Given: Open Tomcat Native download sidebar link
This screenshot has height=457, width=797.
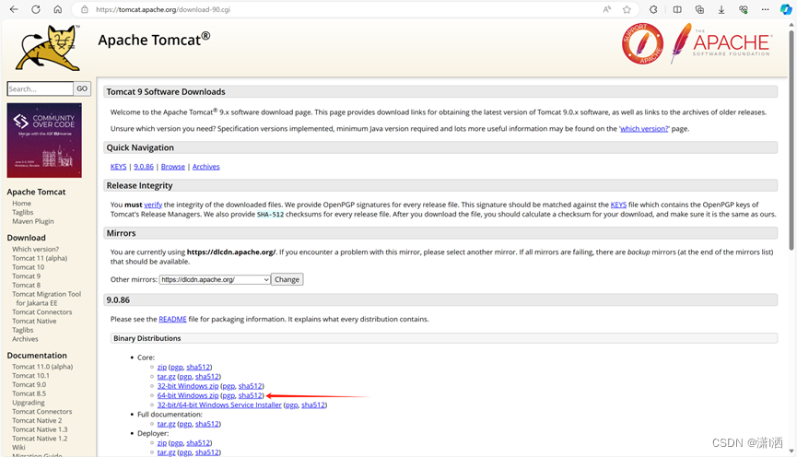Looking at the screenshot, I should pyautogui.click(x=34, y=322).
